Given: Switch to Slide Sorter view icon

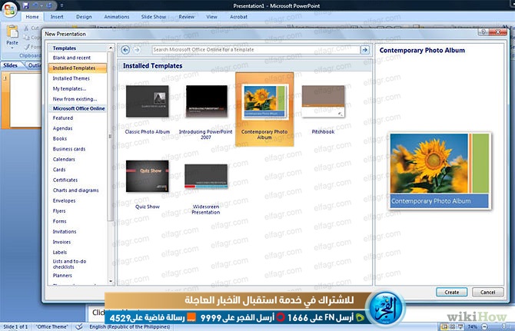Looking at the screenshot, I should (x=452, y=326).
